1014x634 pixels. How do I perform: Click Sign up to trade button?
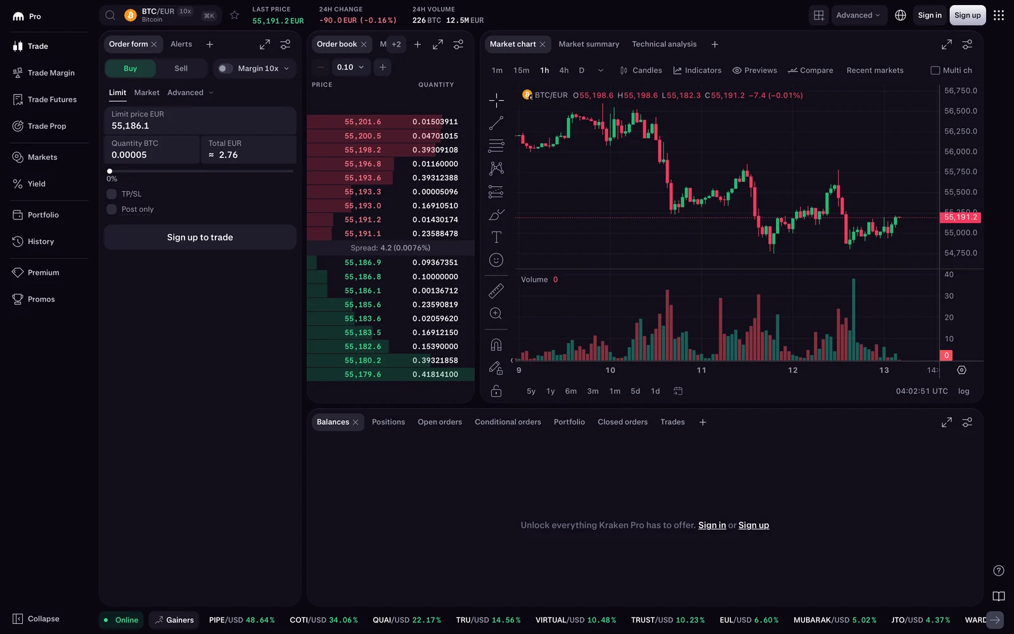200,237
